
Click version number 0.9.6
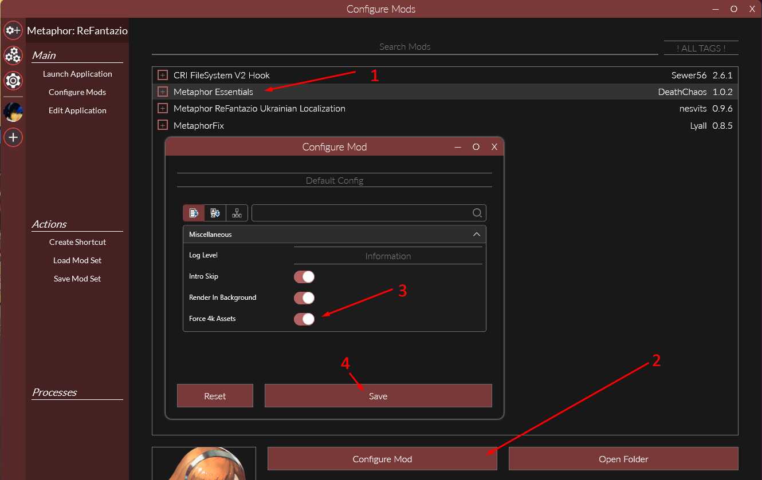coord(722,108)
